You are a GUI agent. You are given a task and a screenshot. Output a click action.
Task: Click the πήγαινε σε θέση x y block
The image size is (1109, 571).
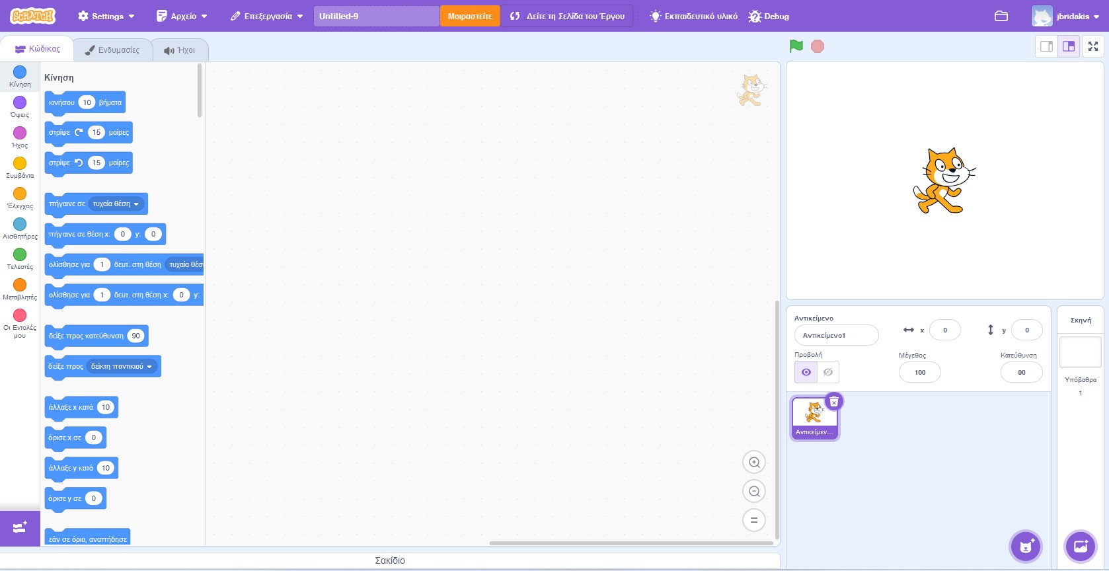(105, 234)
